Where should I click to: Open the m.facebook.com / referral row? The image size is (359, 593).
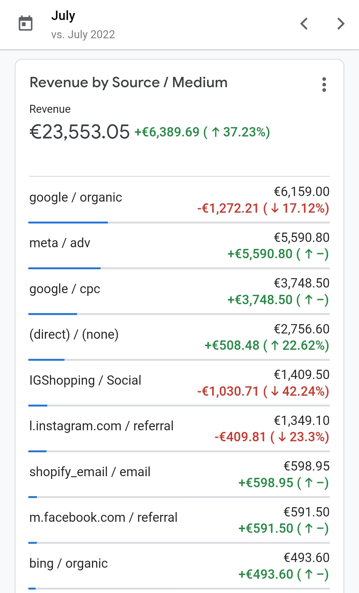tap(103, 518)
